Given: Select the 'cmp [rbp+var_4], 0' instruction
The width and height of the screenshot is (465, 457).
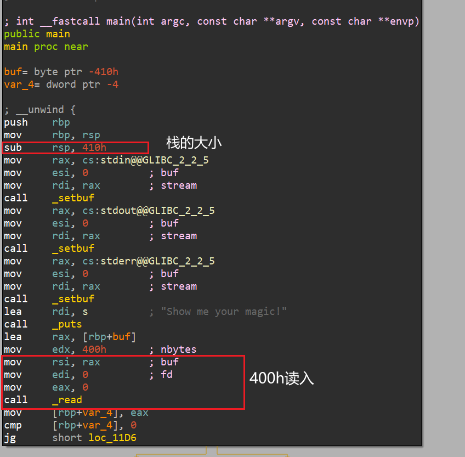Looking at the screenshot, I should point(70,425).
